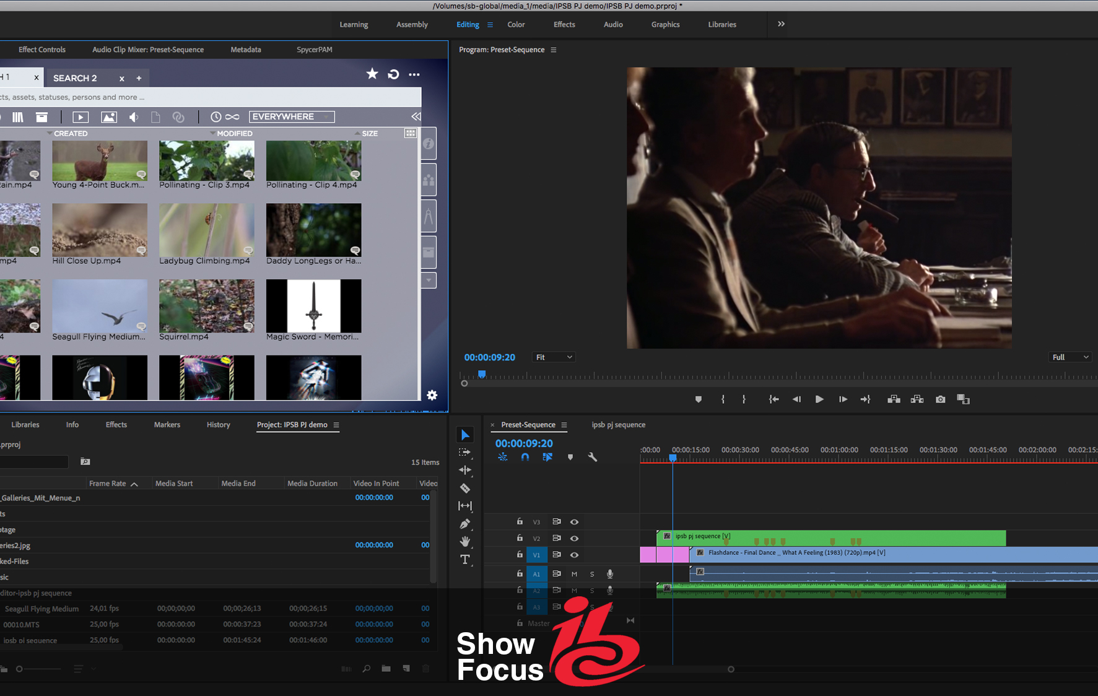Toggle Snap in timeline

pos(525,457)
